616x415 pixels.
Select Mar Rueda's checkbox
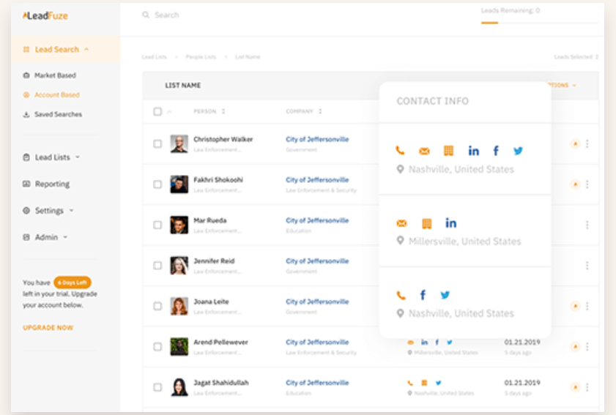tap(157, 225)
